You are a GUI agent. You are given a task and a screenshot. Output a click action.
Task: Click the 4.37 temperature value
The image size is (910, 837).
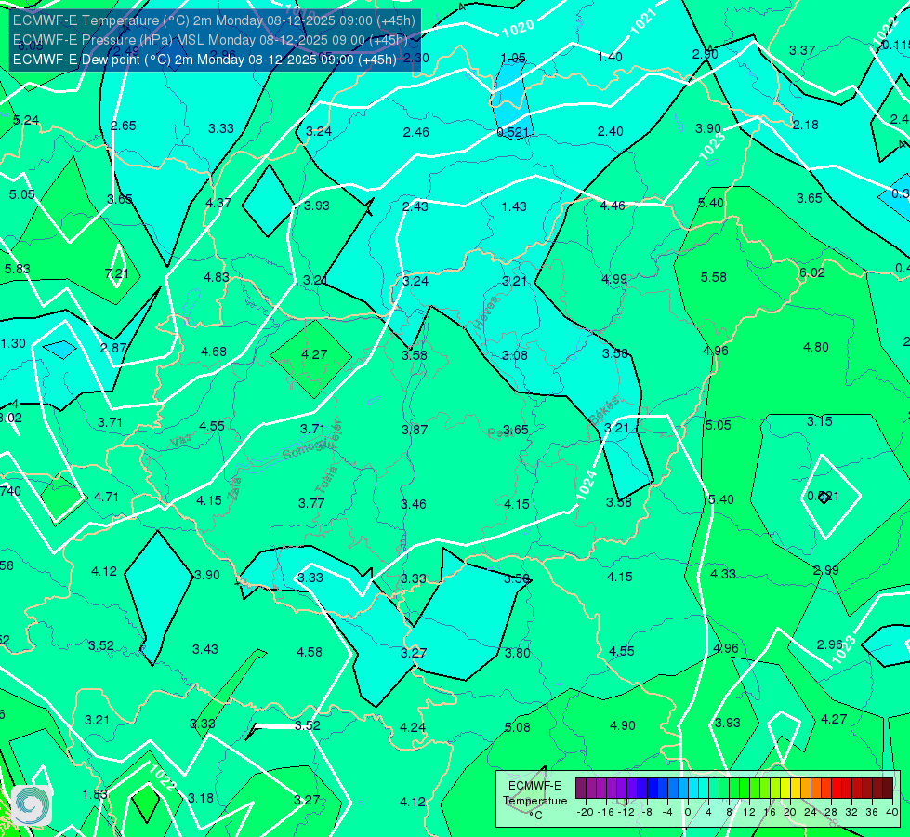click(x=218, y=204)
